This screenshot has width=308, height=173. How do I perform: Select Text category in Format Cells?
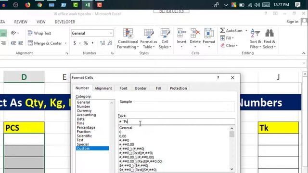click(x=80, y=140)
